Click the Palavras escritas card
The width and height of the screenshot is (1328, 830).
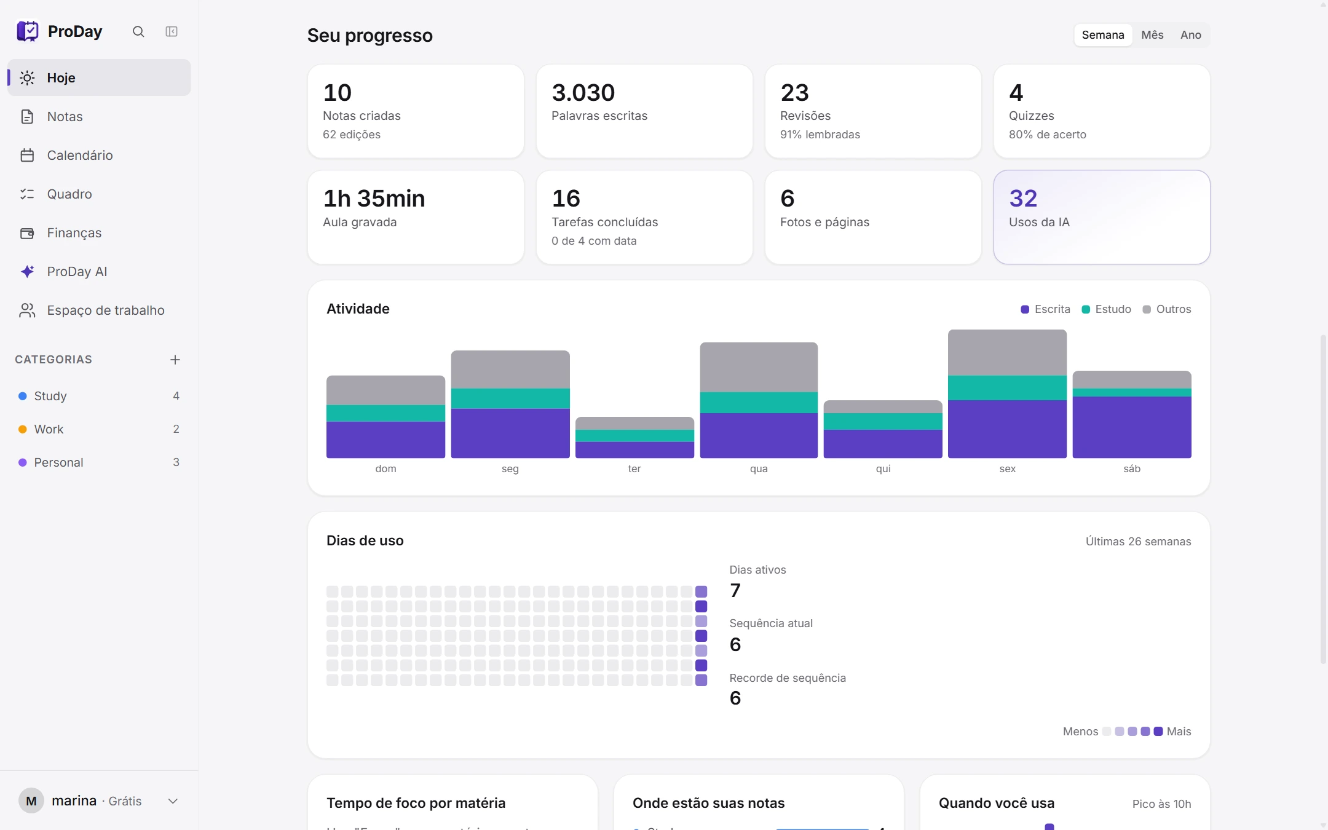644,111
